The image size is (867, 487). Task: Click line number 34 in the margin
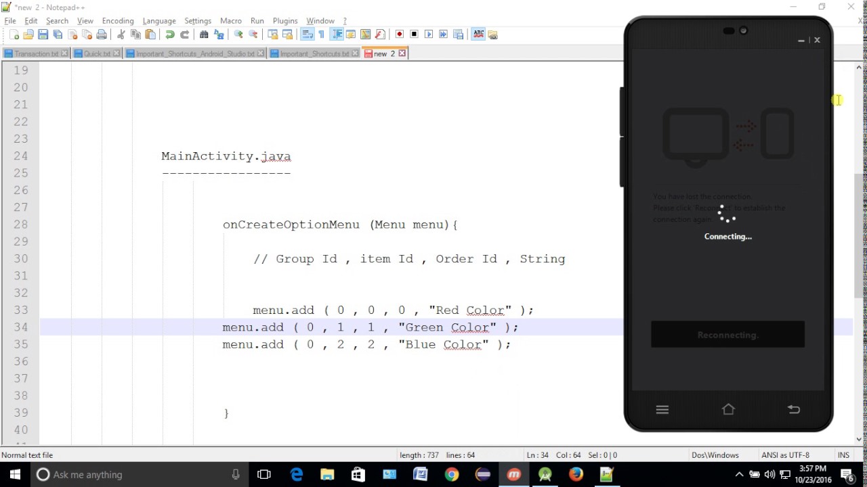(20, 327)
